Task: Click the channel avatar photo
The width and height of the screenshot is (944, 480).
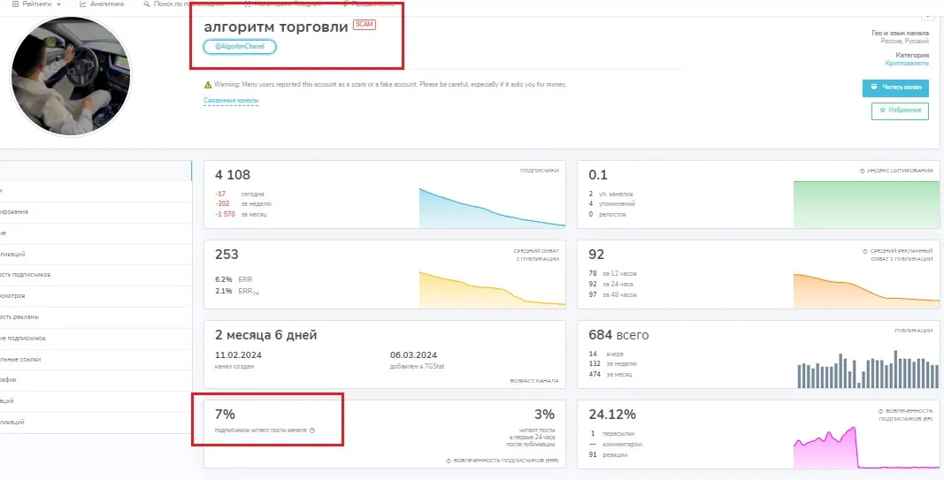Action: 71,76
